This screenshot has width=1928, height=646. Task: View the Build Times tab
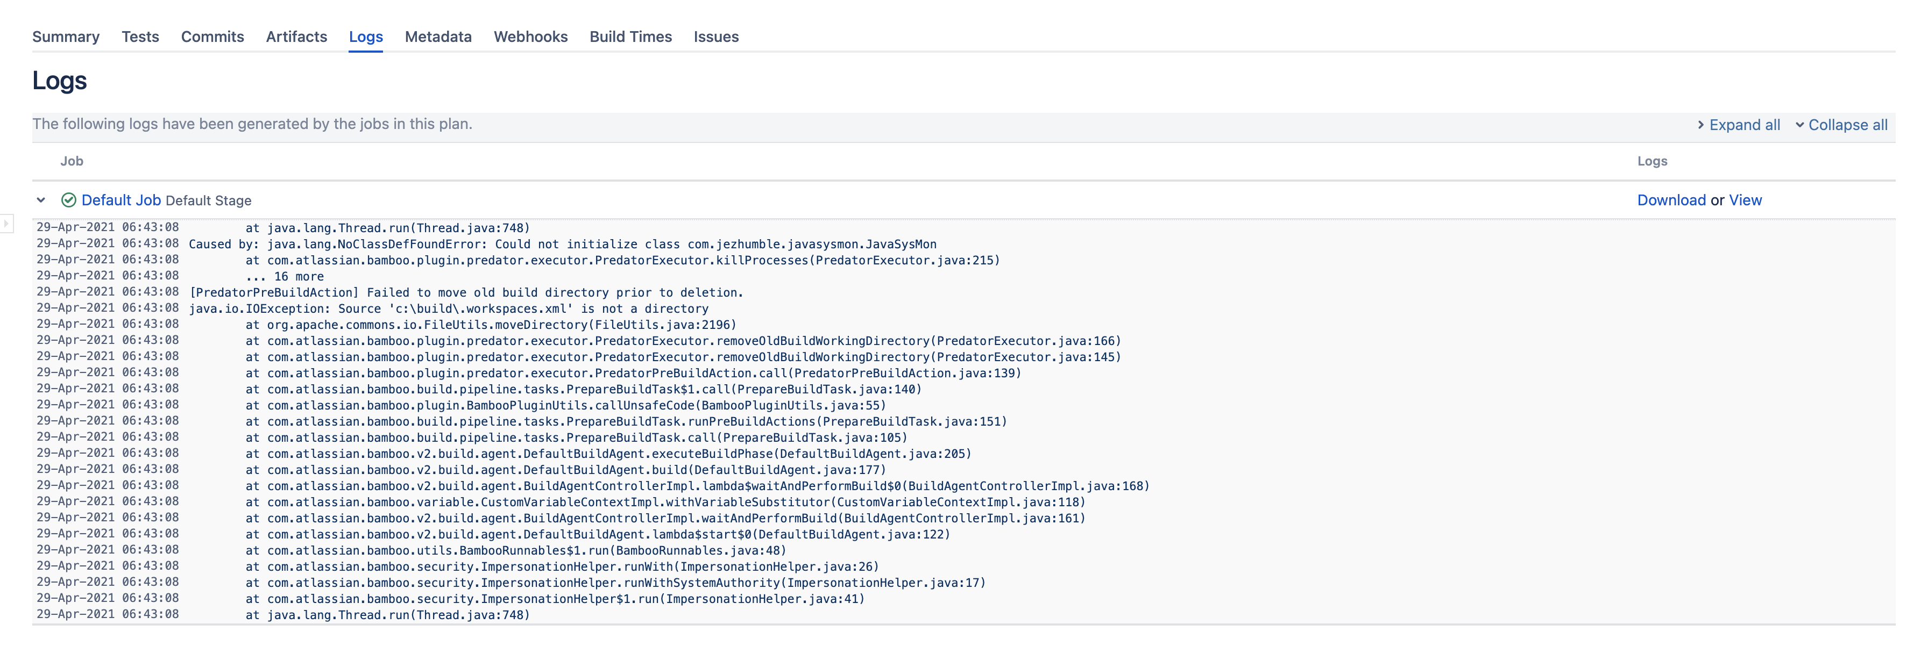(x=630, y=37)
